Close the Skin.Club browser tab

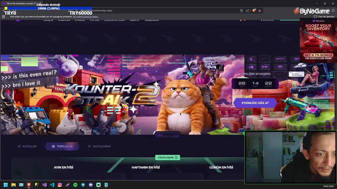pyautogui.click(x=40, y=3)
